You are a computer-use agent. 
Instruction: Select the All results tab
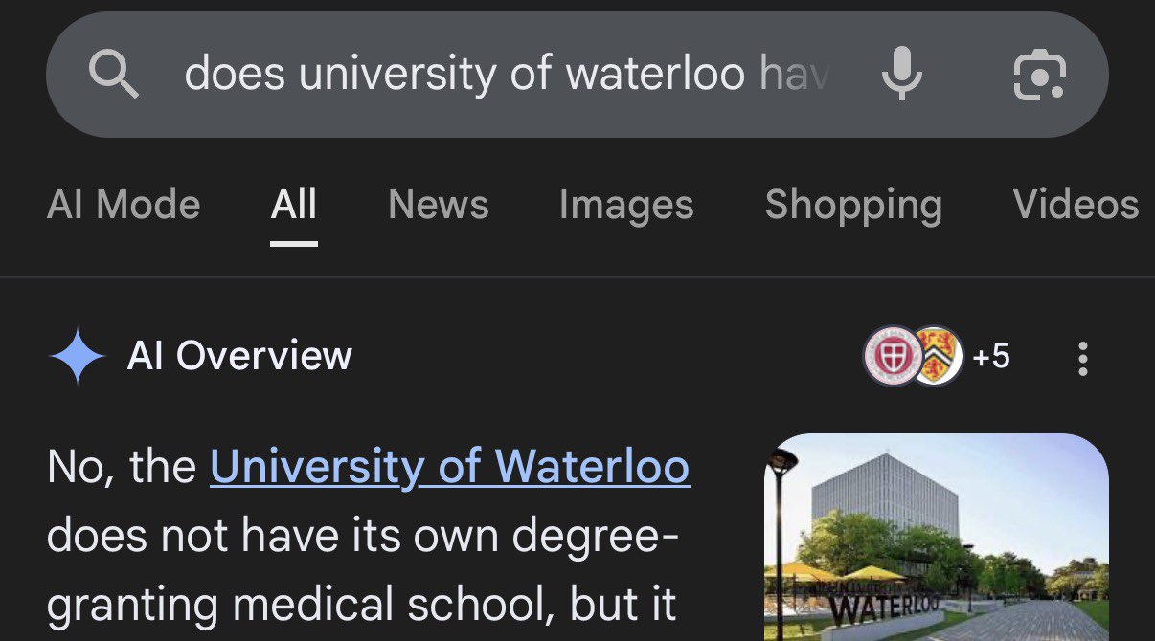point(294,205)
